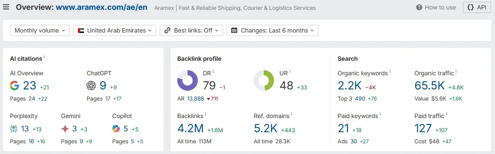Viewport: 495px width, 154px height.
Task: Open the Monthly volume dropdown
Action: pos(40,31)
